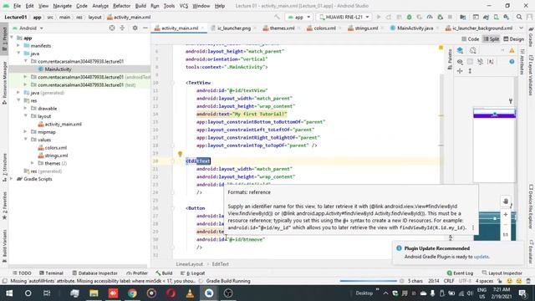Open the Event Log
The height and width of the screenshot is (301, 535).
click(460, 273)
